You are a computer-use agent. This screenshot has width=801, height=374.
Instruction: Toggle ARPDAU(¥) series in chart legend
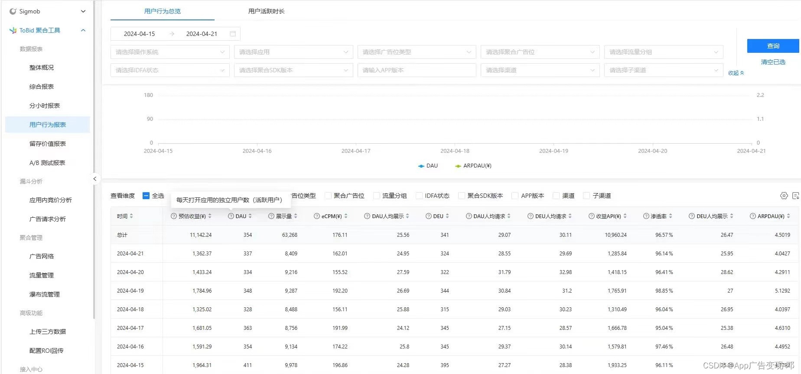[x=473, y=166]
